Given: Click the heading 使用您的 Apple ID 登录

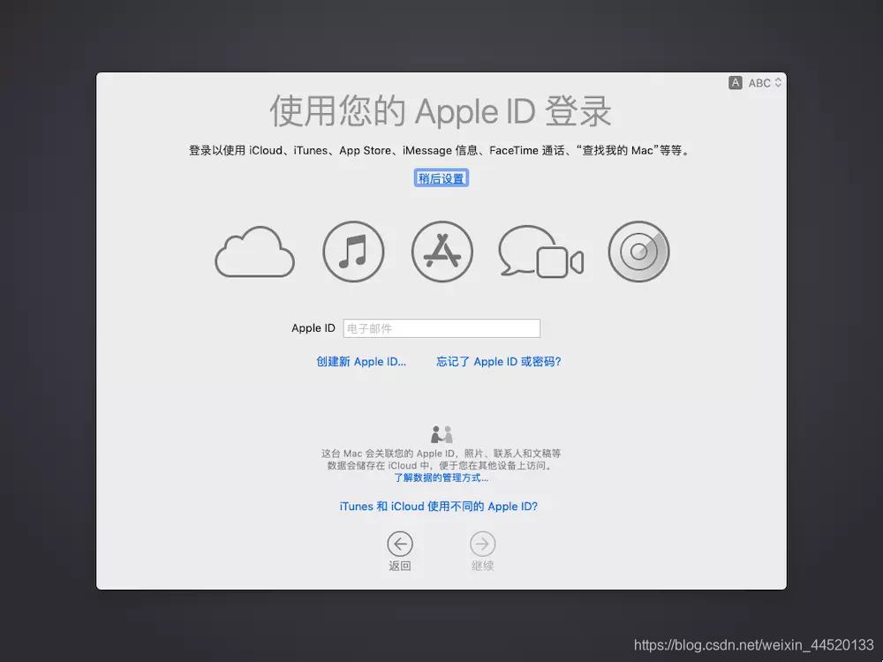Looking at the screenshot, I should (x=441, y=111).
